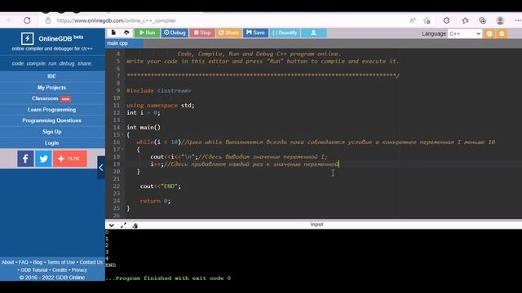This screenshot has width=522, height=293.
Task: Run the program with the Run button
Action: (147, 33)
